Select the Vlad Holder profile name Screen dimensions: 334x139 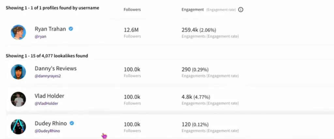(49, 96)
